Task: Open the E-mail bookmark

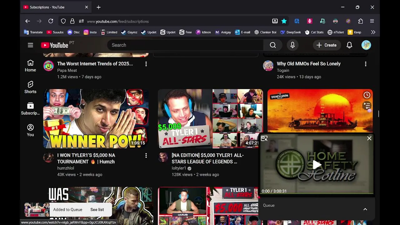Action: (x=242, y=32)
